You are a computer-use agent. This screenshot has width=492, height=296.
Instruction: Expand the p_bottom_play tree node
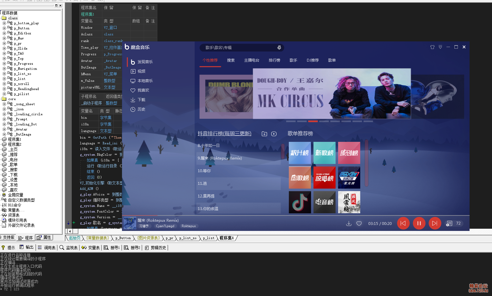coord(4,23)
